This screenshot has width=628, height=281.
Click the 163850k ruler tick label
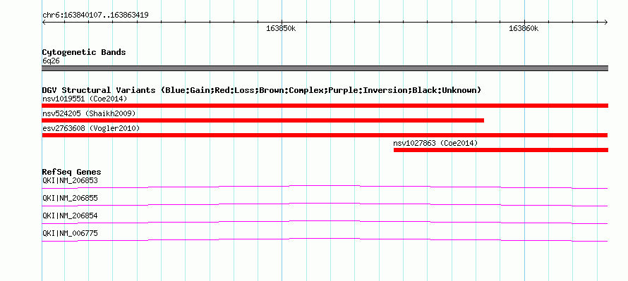pyautogui.click(x=281, y=28)
